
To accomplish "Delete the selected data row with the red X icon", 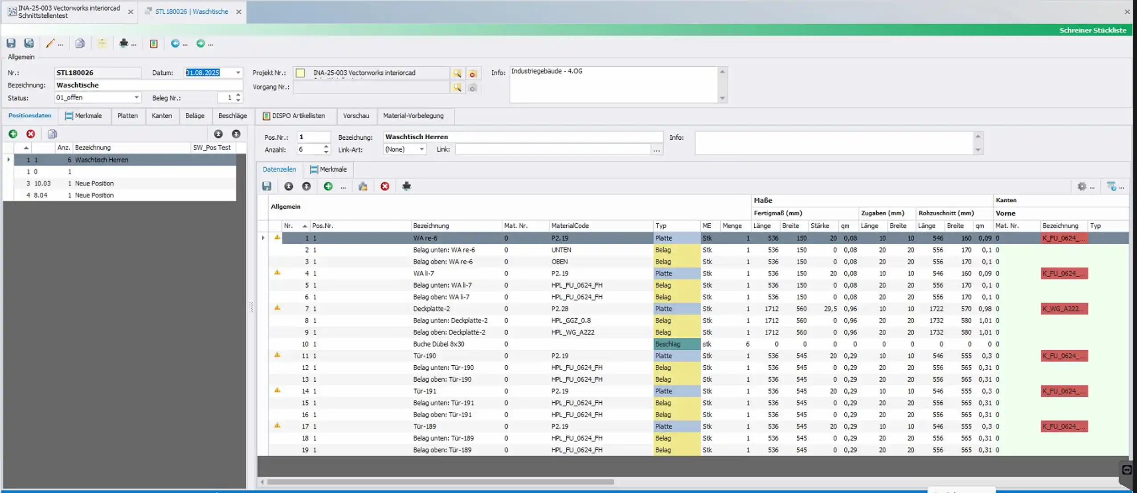I will (x=384, y=186).
